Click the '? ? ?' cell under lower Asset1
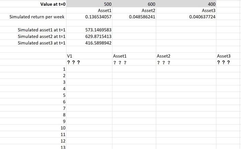Screen dimensions: 241x149 click(x=134, y=62)
